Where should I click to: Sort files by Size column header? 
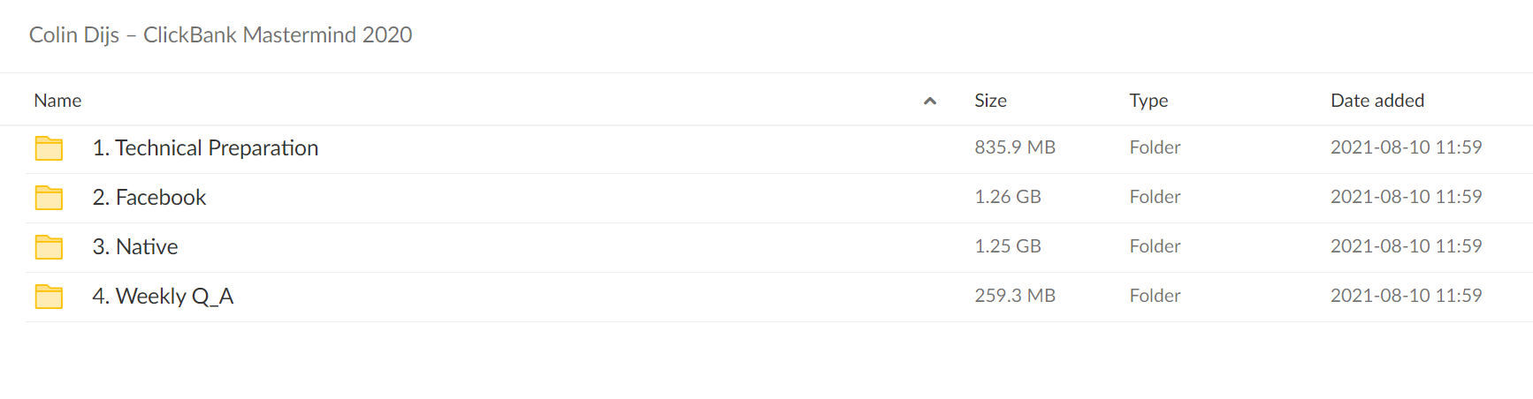(990, 101)
